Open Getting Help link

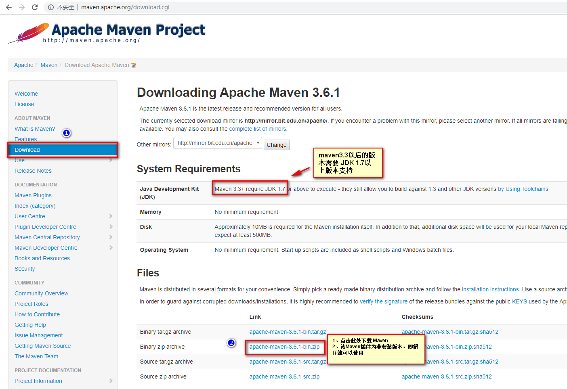point(30,325)
